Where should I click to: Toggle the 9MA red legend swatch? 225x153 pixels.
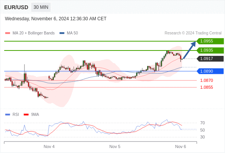pos(26,115)
